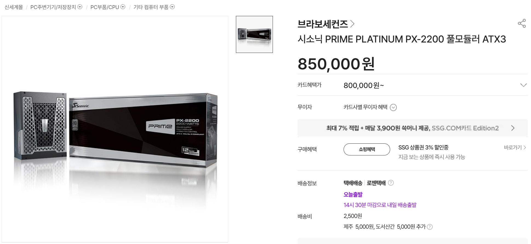This screenshot has height=244, width=531.
Task: Open the 기타 컴퓨터 부품 breadcrumb dropdown arrow
Action: point(172,7)
